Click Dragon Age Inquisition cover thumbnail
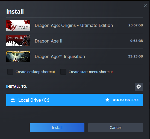The width and height of the screenshot is (150, 139). point(18,56)
